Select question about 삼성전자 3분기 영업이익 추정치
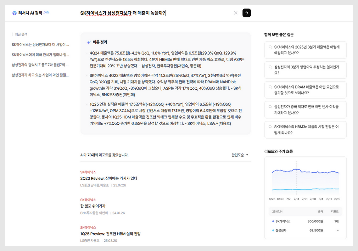358x251 pixels. (x=305, y=70)
